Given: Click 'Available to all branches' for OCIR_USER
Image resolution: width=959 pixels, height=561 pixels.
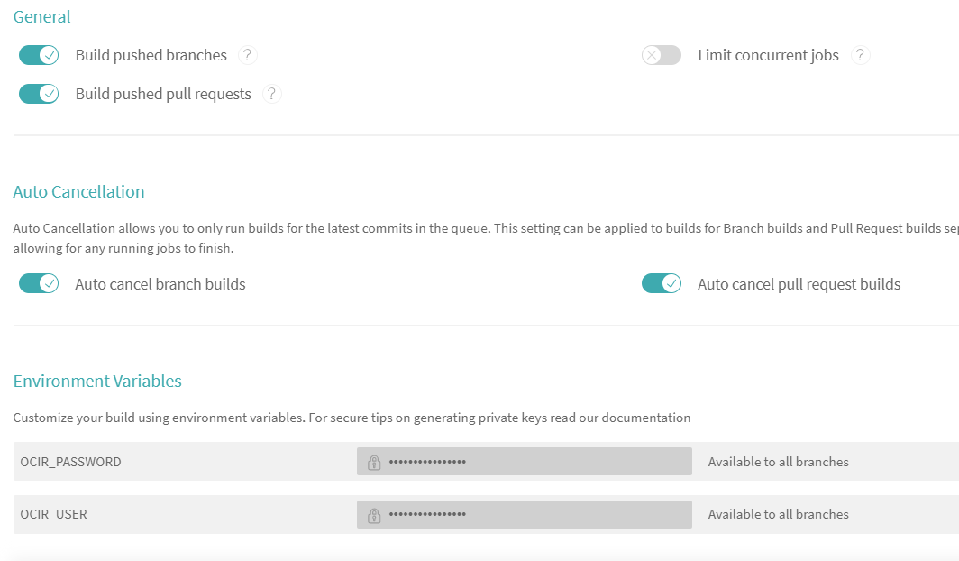Looking at the screenshot, I should pos(778,514).
